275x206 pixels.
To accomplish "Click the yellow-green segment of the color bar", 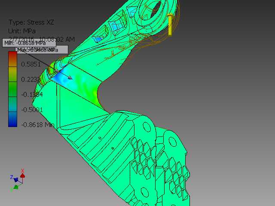I will coord(12,74).
